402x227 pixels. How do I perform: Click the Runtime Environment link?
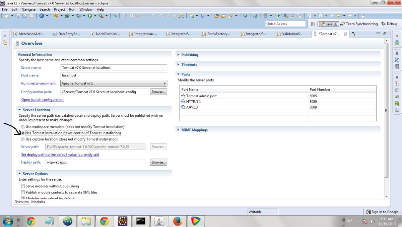pyautogui.click(x=39, y=83)
